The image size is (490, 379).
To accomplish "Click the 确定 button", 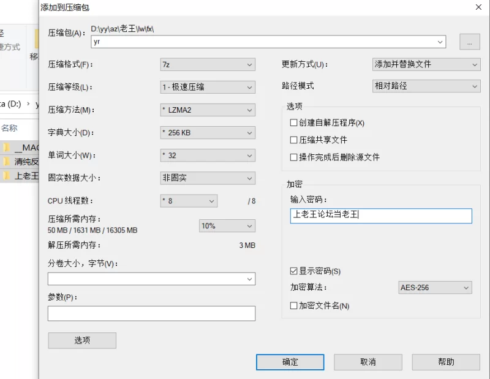I will (290, 362).
